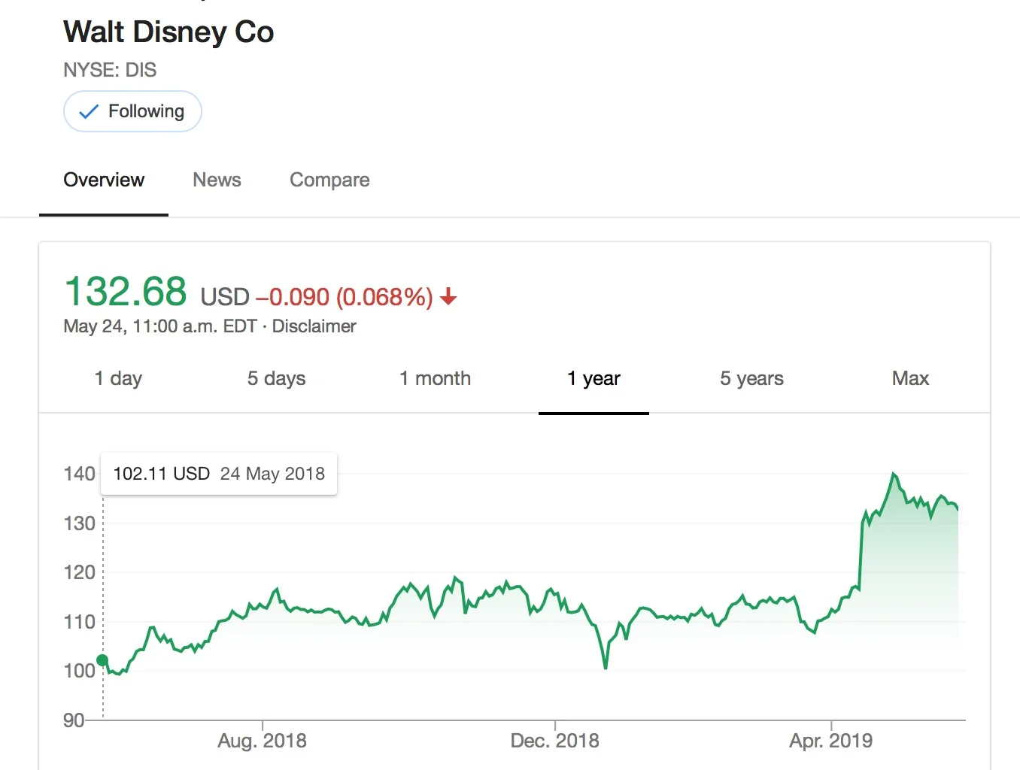Click the red down arrow price indicator
1020x770 pixels.
448,297
